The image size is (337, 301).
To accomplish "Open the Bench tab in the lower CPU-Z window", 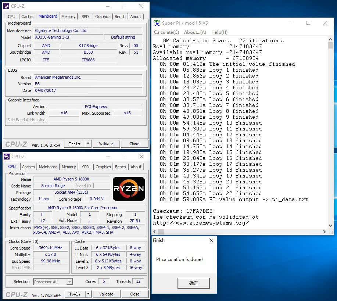I will pos(121,167).
